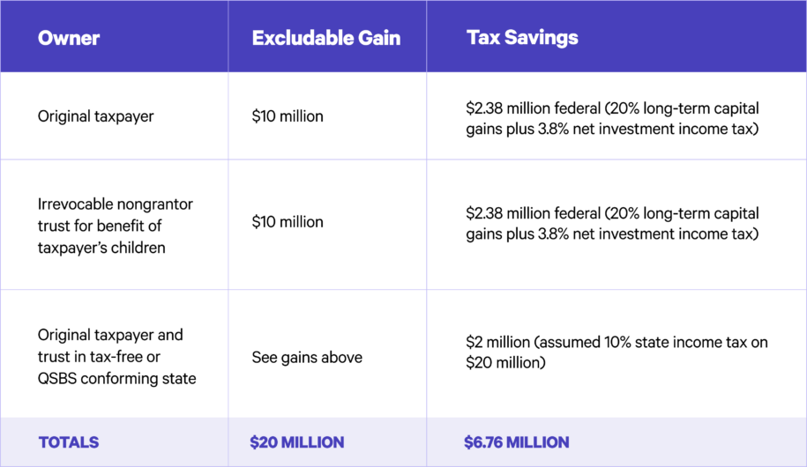807x467 pixels.
Task: Click the Owner column header
Action: 69,38
